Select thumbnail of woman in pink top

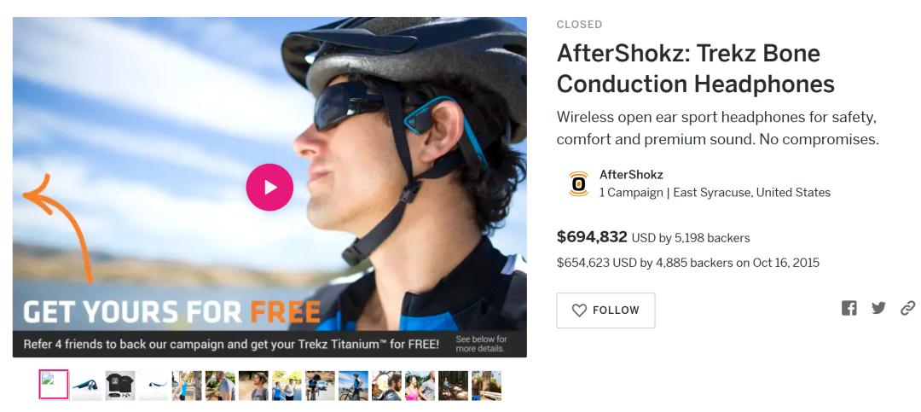click(420, 386)
